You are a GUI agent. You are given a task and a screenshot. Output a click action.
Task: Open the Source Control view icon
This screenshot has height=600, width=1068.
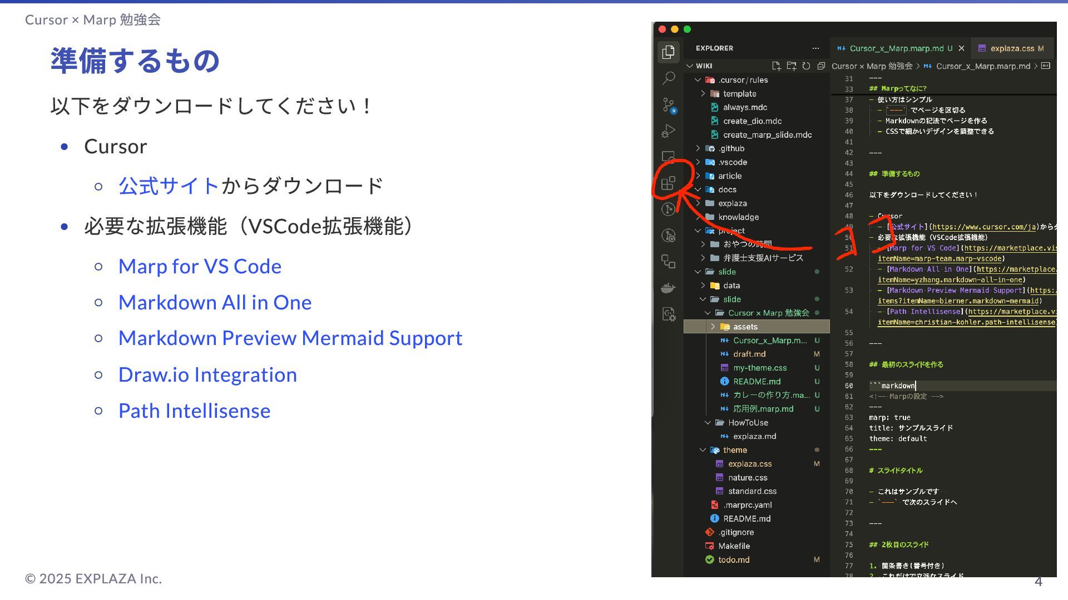coord(668,104)
